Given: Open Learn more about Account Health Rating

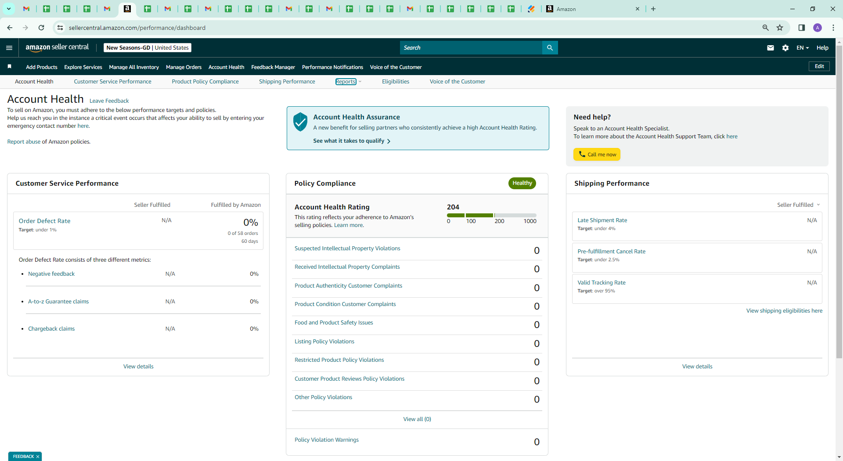Looking at the screenshot, I should 349,225.
